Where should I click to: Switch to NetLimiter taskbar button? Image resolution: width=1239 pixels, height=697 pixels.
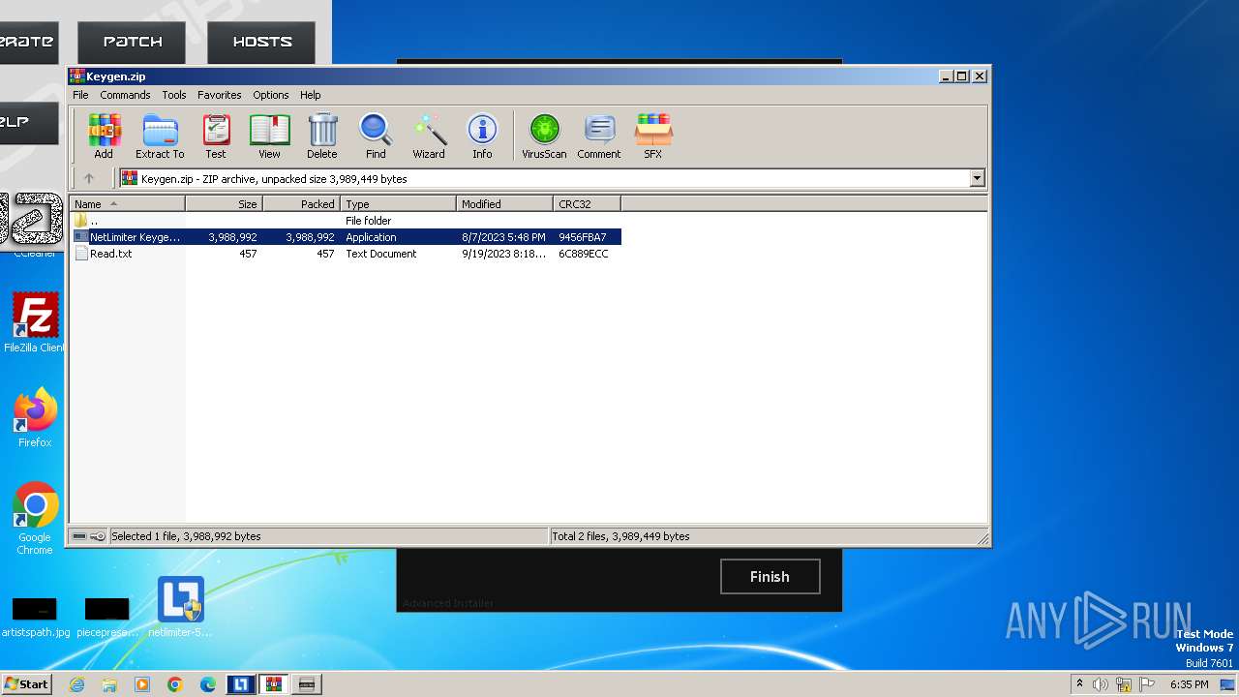tap(241, 684)
